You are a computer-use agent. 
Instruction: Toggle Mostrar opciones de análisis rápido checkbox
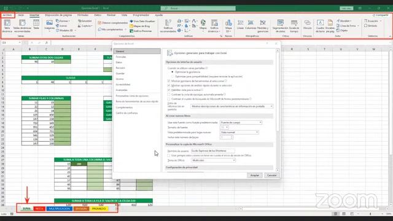coord(169,85)
